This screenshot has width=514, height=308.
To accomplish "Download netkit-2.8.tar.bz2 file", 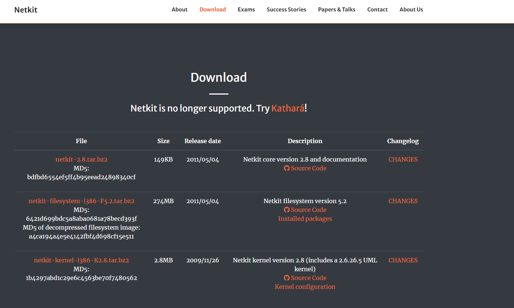I will pos(81,159).
